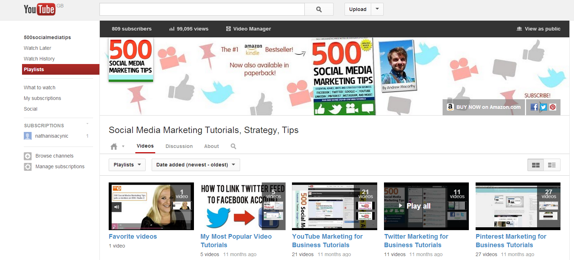Click the Browse channels plus icon
Viewport: 574px width, 260px height.
pos(28,156)
